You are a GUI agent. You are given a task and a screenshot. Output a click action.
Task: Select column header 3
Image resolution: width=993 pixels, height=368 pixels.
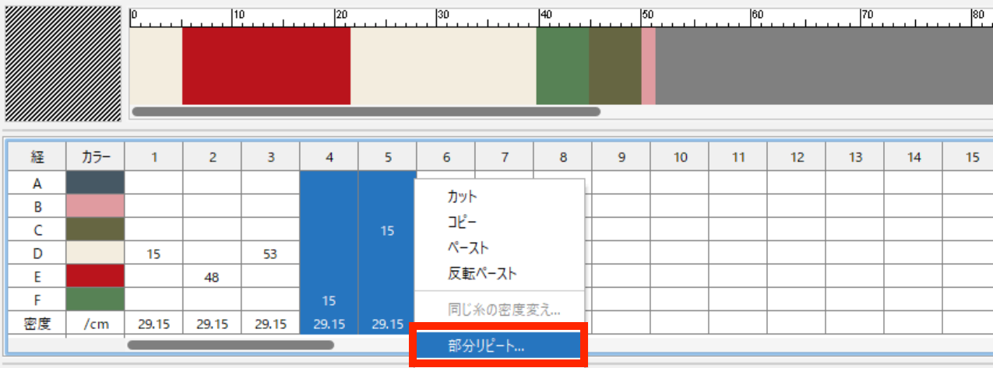coord(271,157)
